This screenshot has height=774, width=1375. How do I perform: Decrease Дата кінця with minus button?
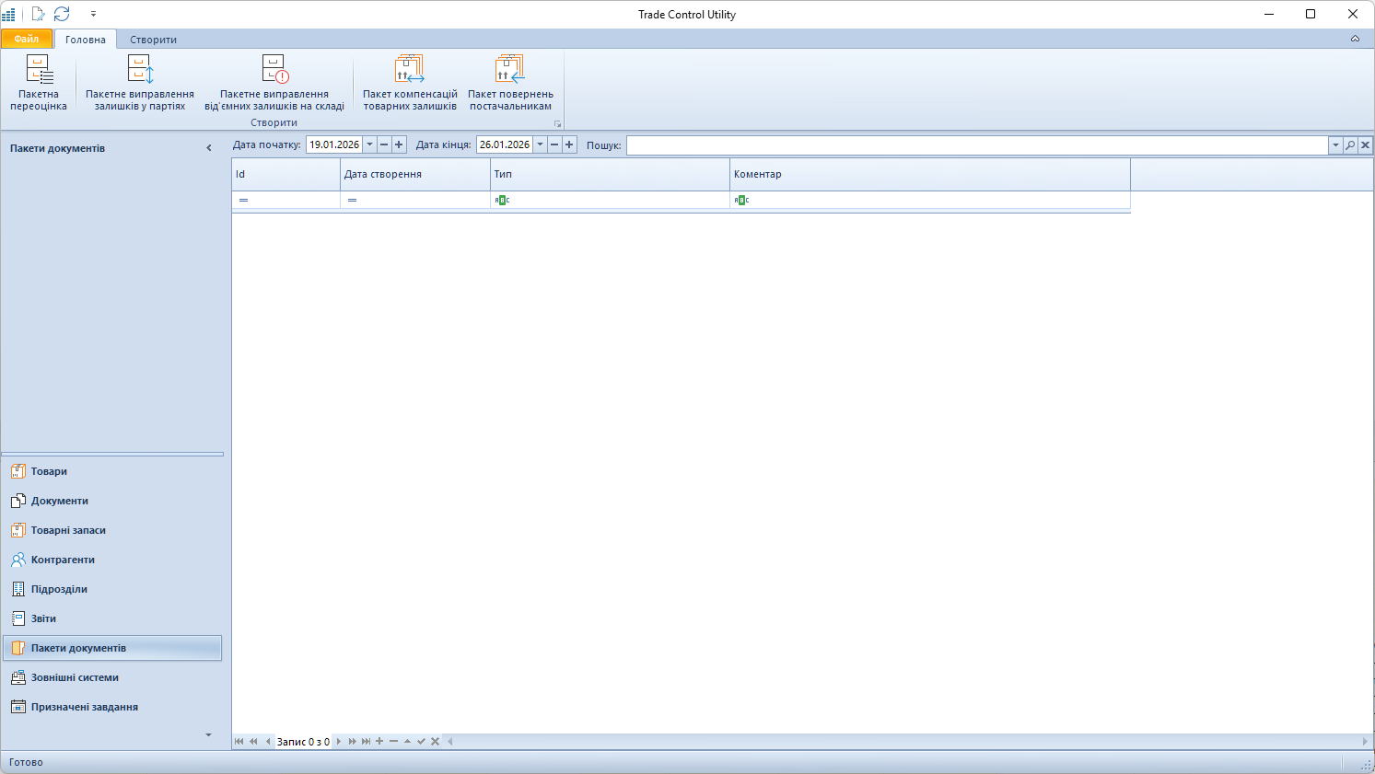(x=554, y=144)
